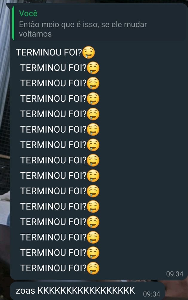
Task: Tap the drooling emoji on the fifth TERMINOU FOI? line
Action: [x=93, y=114]
